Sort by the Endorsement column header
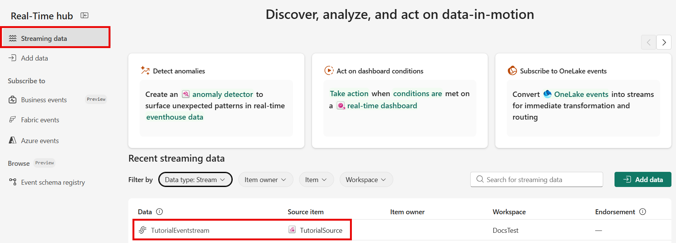Image resolution: width=676 pixels, height=243 pixels. 615,212
